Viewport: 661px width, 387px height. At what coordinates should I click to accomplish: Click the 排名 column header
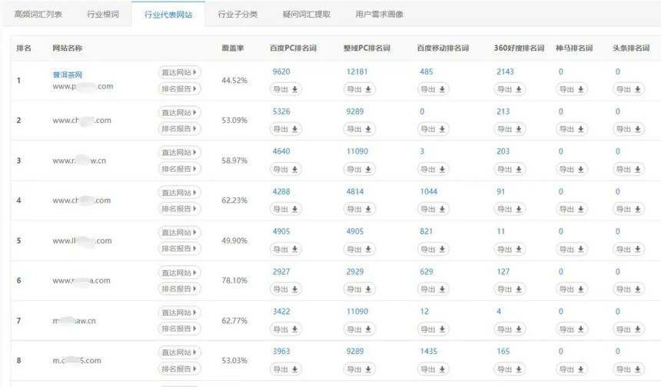pyautogui.click(x=24, y=48)
